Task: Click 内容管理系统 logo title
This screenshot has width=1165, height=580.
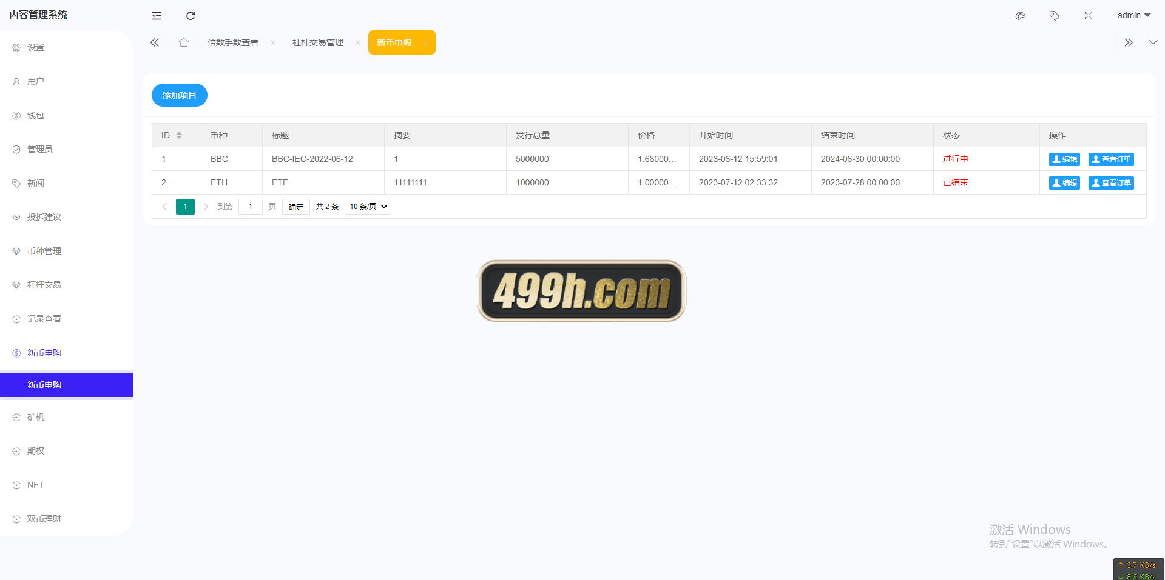Action: click(38, 15)
